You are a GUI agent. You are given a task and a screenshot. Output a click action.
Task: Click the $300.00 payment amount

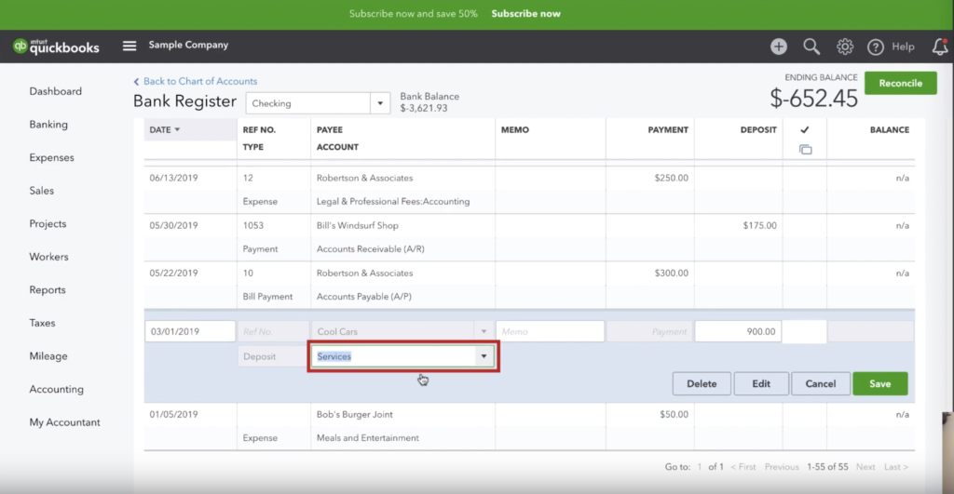[x=671, y=273]
